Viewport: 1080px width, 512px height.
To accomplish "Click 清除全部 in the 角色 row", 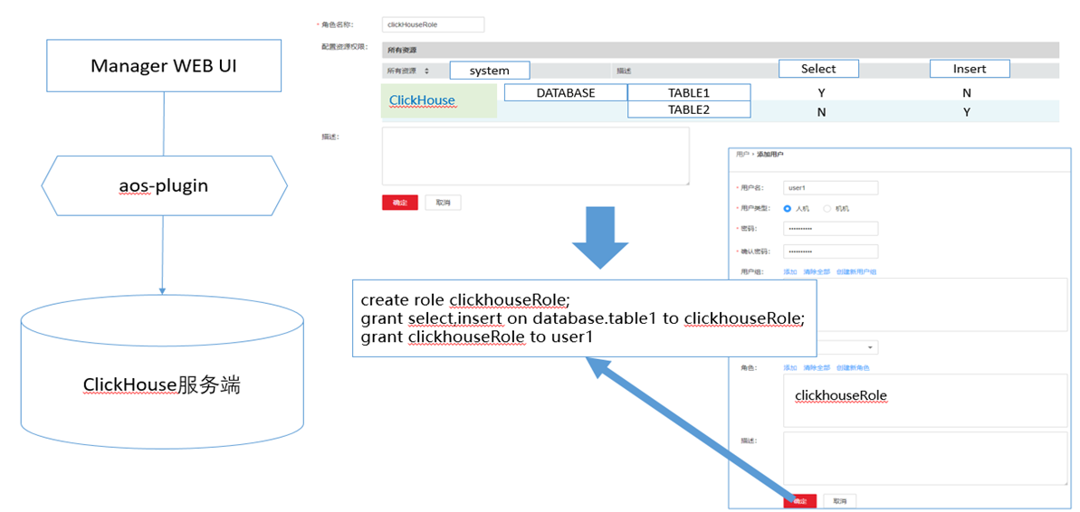I will point(817,368).
